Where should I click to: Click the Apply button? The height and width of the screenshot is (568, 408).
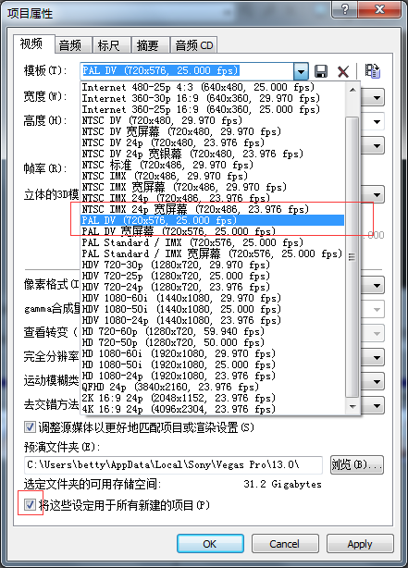tap(360, 544)
